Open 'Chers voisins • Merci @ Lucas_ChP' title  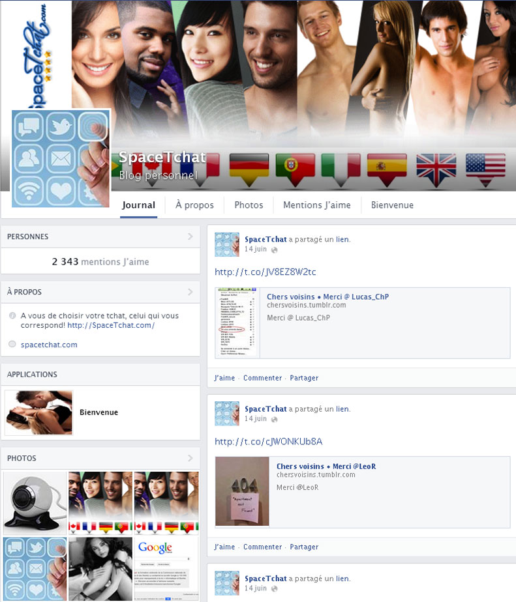[327, 297]
